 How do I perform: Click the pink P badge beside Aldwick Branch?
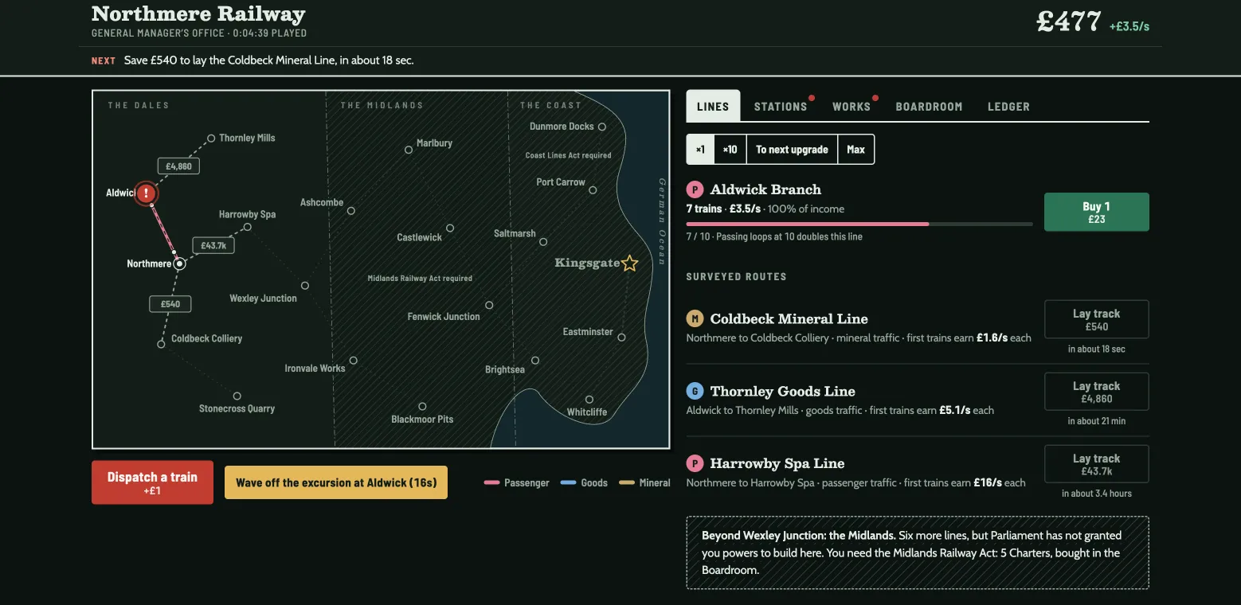coord(695,189)
